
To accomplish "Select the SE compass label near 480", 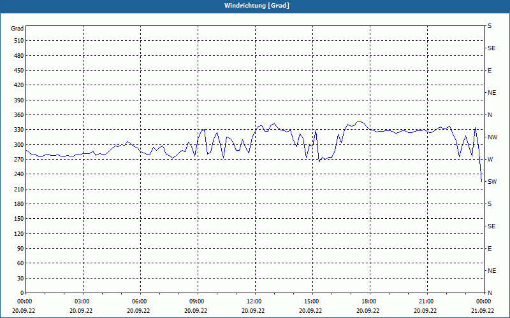I will 492,48.
